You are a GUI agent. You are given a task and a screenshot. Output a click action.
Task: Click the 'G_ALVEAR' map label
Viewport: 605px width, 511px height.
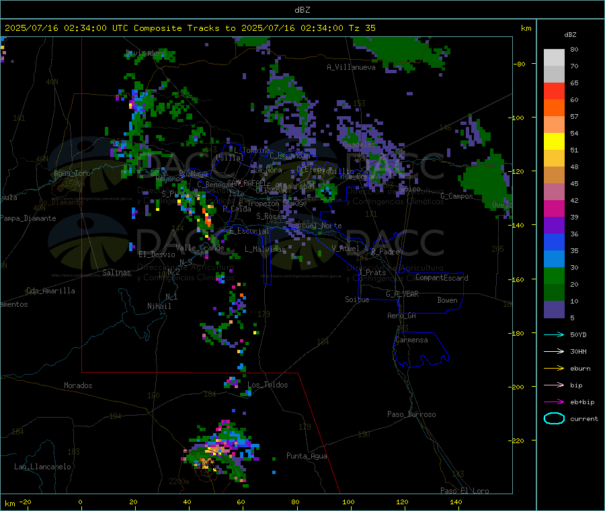tap(402, 294)
